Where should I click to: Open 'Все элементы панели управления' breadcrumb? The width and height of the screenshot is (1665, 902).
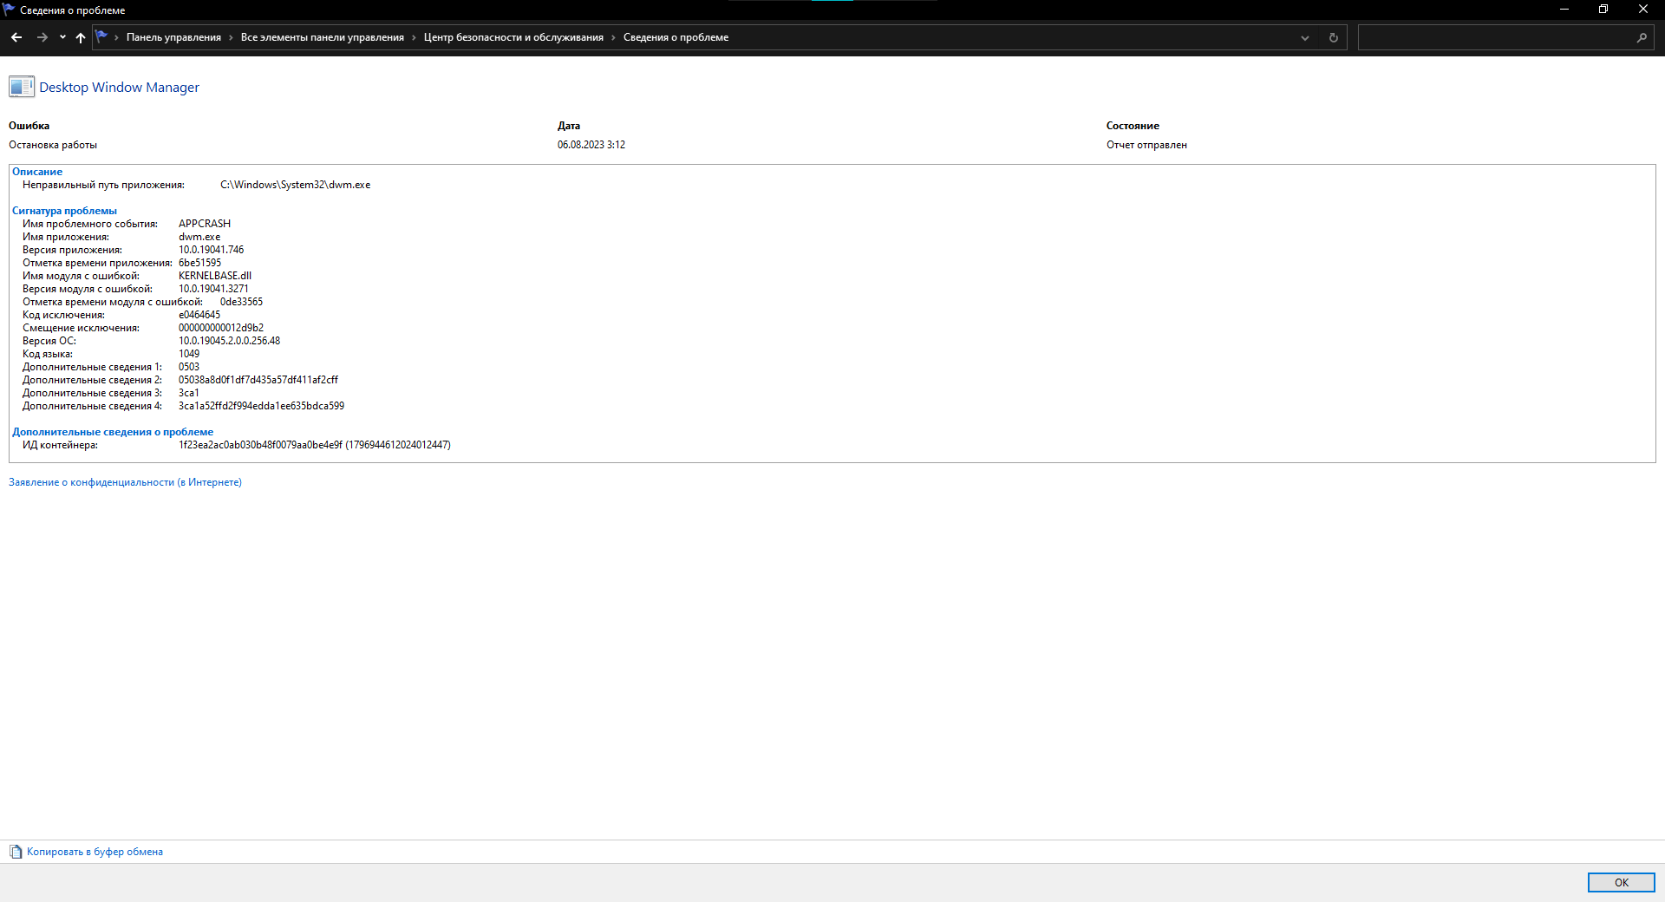(x=323, y=37)
